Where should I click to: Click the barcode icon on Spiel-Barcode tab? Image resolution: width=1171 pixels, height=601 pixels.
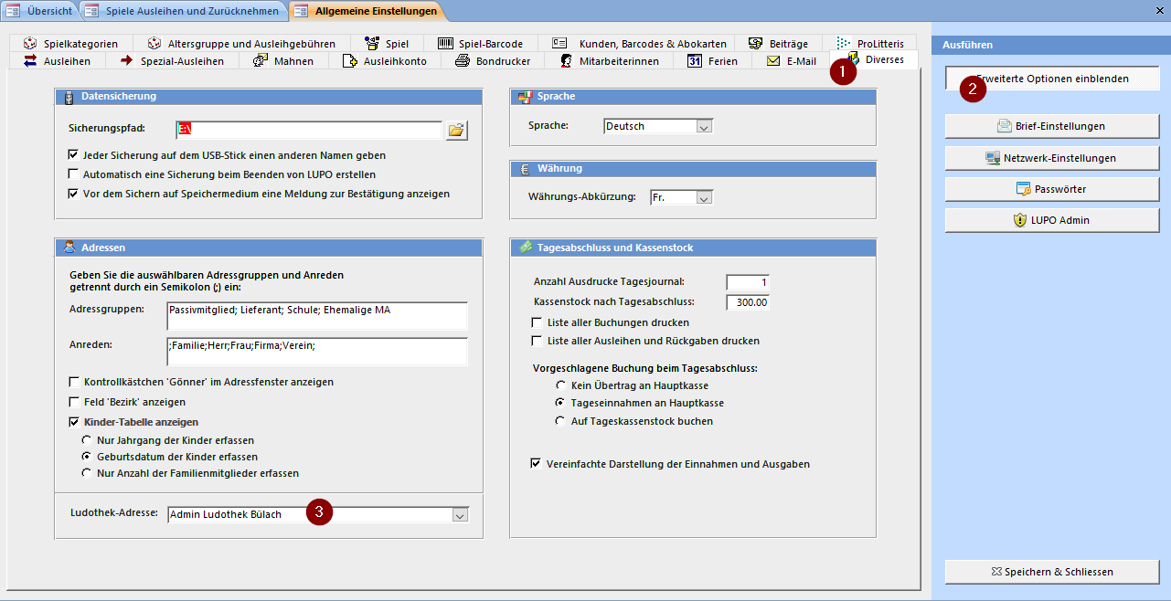click(x=445, y=43)
